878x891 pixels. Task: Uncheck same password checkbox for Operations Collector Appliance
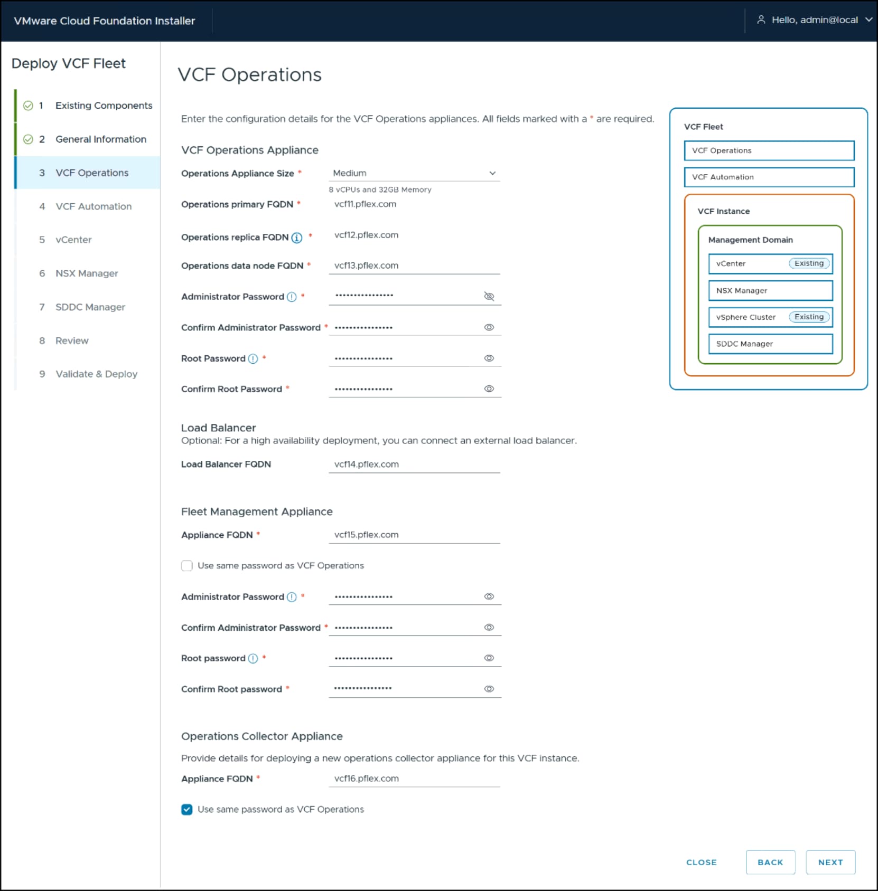(186, 810)
